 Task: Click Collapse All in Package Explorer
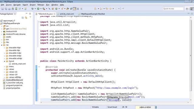click(23, 18)
